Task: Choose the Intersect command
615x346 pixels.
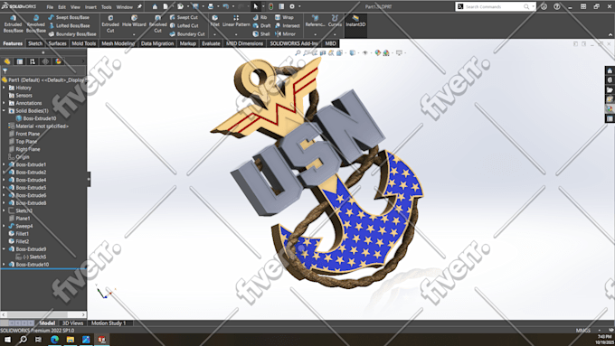Action: 288,26
